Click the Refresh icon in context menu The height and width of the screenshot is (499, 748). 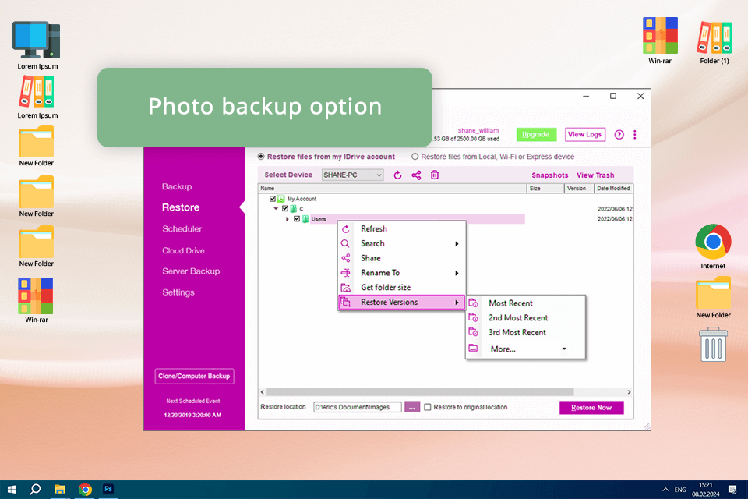tap(346, 229)
